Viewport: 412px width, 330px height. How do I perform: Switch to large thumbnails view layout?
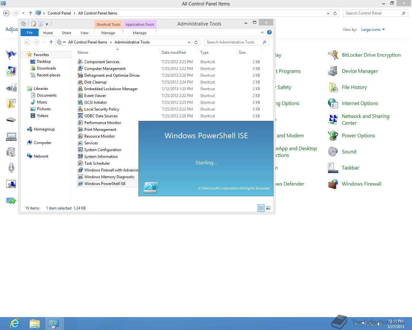click(268, 208)
